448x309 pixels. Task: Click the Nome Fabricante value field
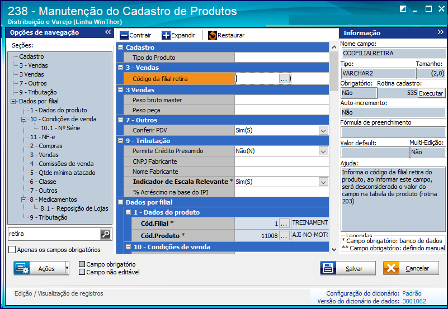tap(282, 172)
